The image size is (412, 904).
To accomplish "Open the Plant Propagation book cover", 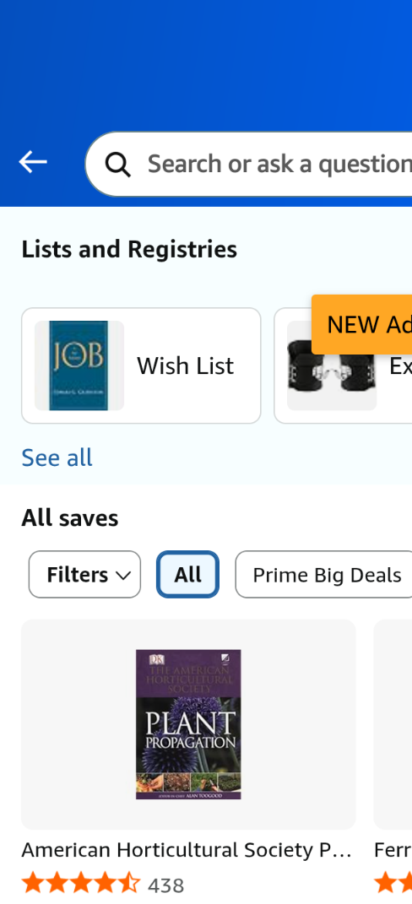I will pyautogui.click(x=188, y=724).
